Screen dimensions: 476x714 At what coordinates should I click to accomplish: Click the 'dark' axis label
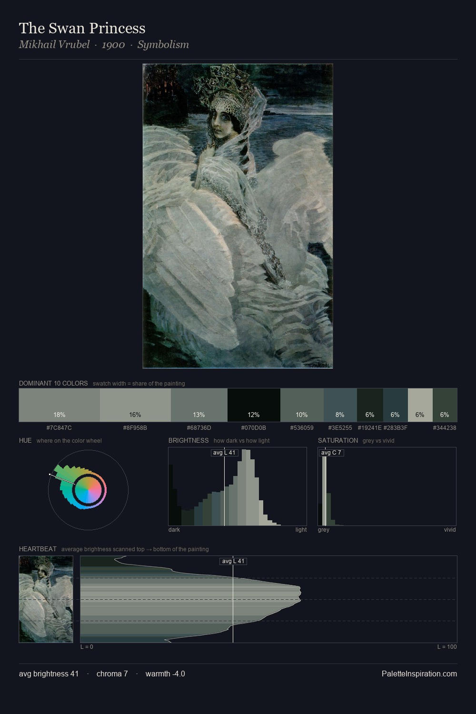[174, 530]
